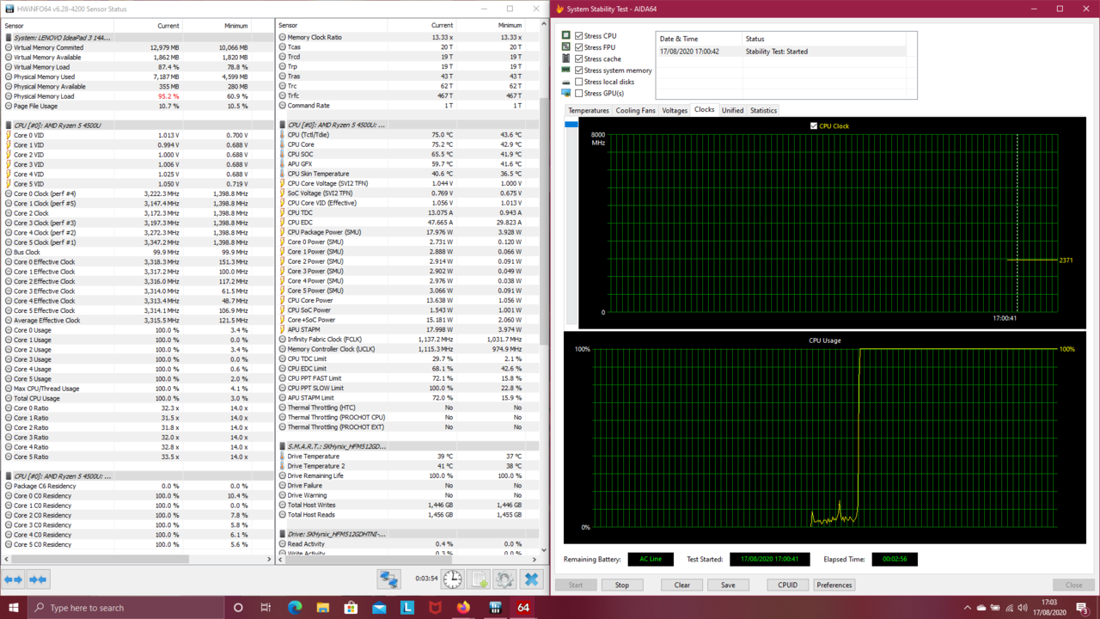
Task: Open the Windows Start button
Action: tap(13, 607)
